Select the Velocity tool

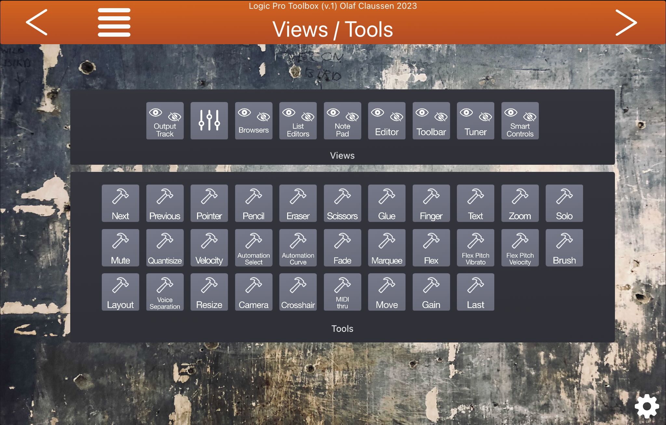click(209, 248)
